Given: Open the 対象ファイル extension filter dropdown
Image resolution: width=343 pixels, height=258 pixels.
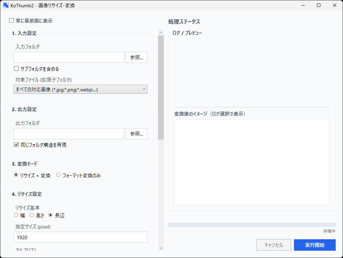Looking at the screenshot, I should point(80,89).
